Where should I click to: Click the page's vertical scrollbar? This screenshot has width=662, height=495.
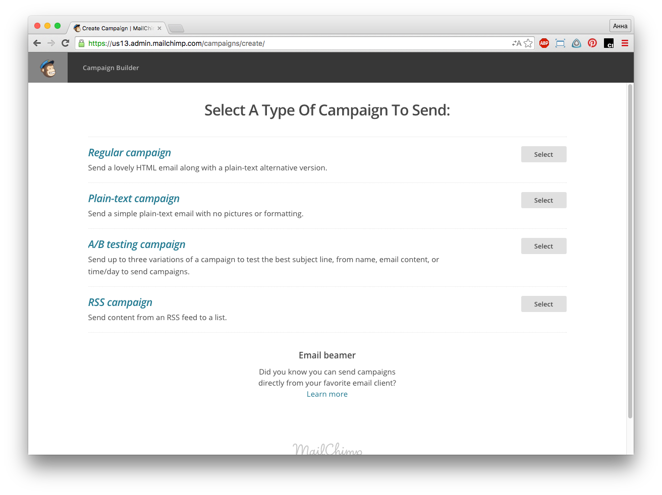[630, 252]
